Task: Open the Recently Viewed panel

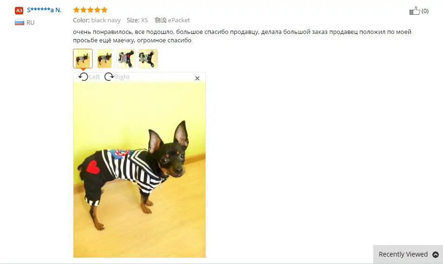Action: coord(408,254)
